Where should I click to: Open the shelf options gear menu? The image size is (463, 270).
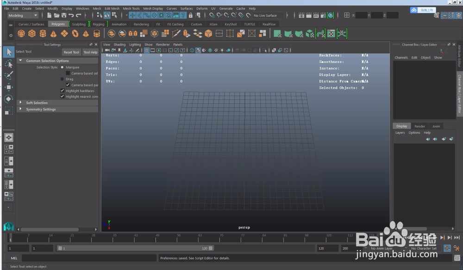11,36
